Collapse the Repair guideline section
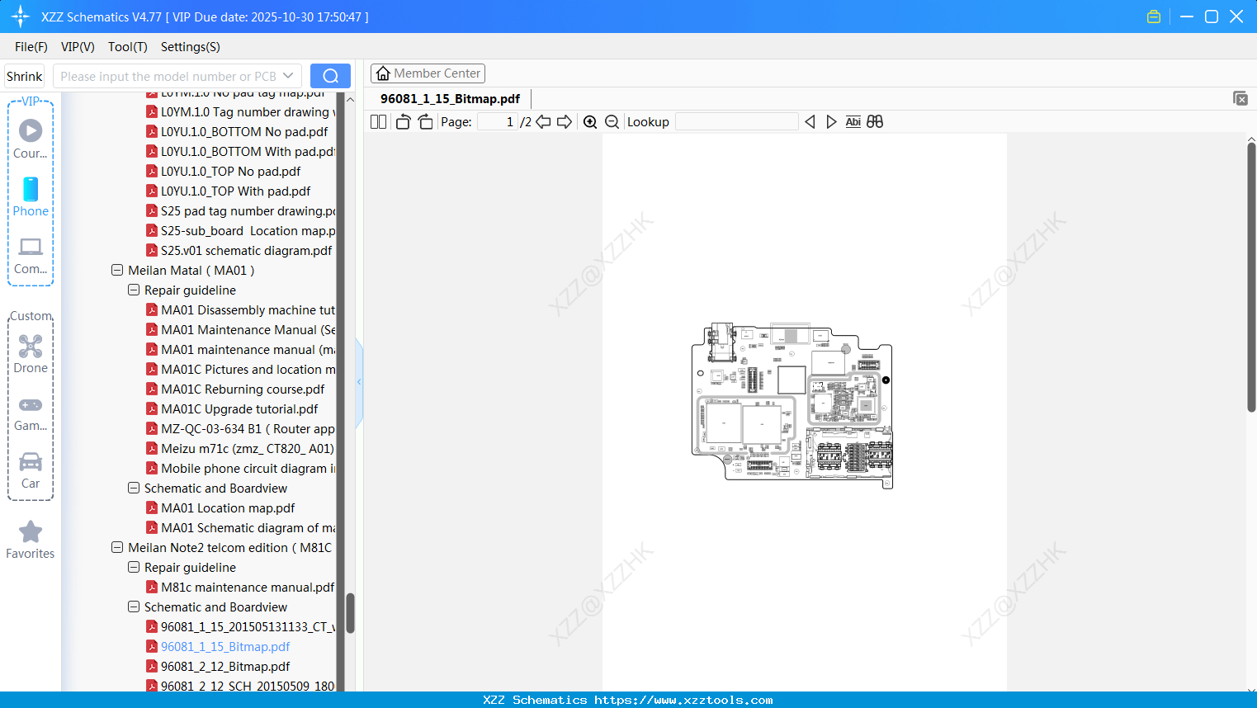Viewport: 1257px width, 708px height. (133, 290)
